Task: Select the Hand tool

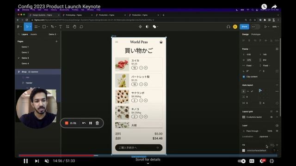Action: click(x=74, y=27)
